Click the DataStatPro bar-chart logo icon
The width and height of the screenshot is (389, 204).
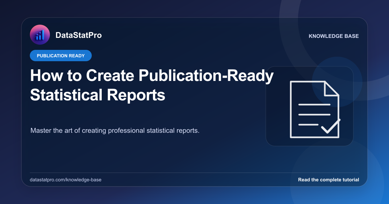40,35
